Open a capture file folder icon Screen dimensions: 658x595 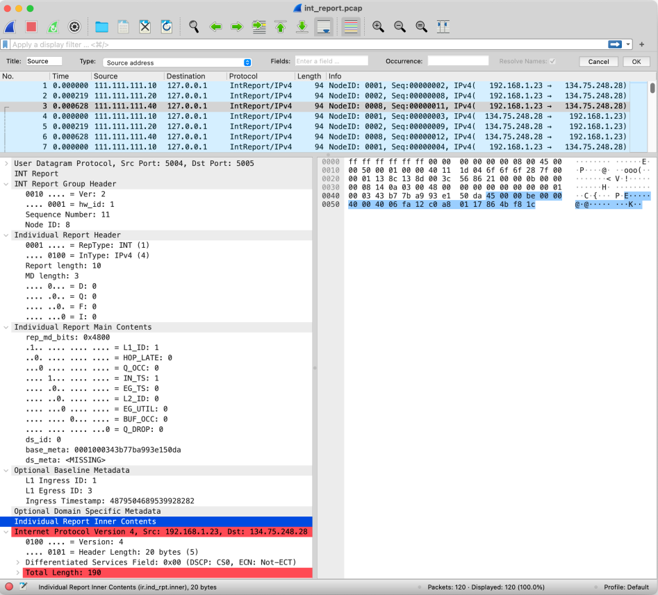tap(101, 27)
